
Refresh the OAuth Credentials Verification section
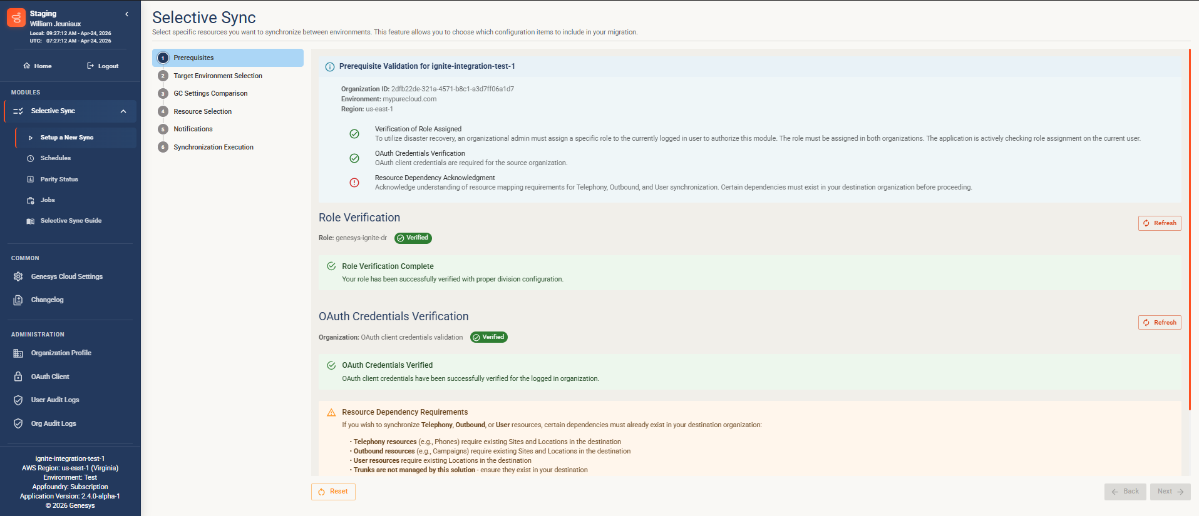(1160, 323)
